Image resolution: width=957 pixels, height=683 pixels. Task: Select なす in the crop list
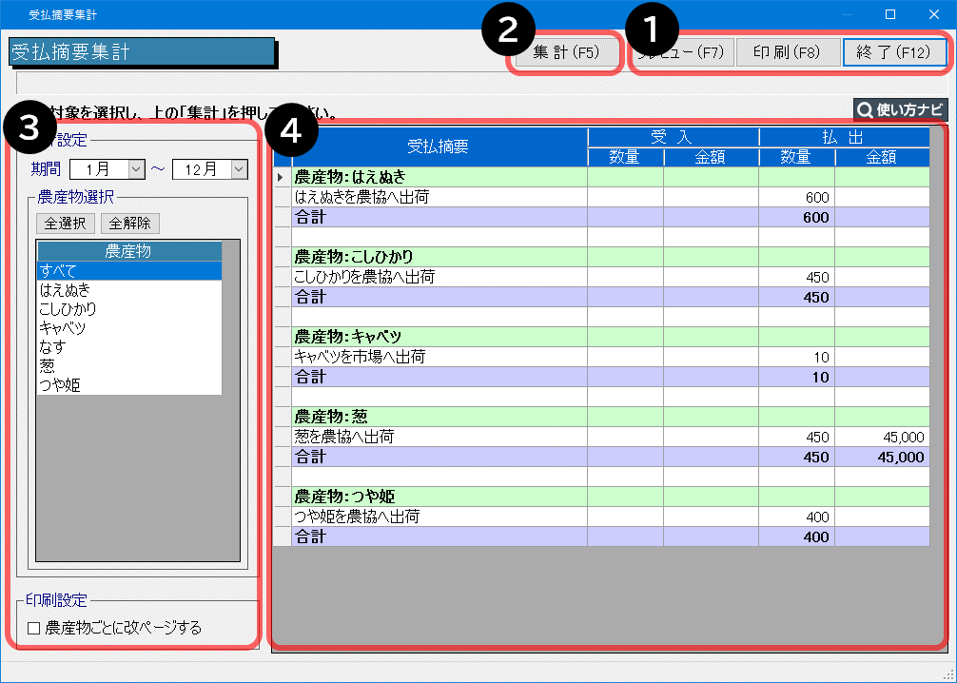128,347
